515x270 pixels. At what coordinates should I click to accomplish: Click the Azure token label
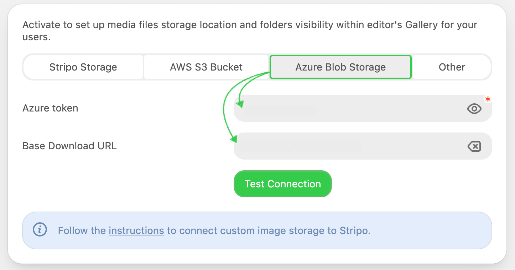[x=50, y=108]
